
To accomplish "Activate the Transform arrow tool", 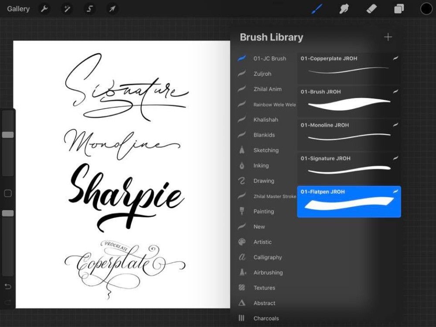I will tap(112, 9).
